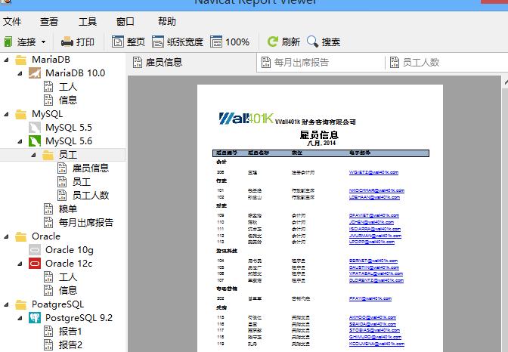Click the green MySQL 5.6 connection icon
Viewport: 508px width, 352px height.
click(x=35, y=141)
